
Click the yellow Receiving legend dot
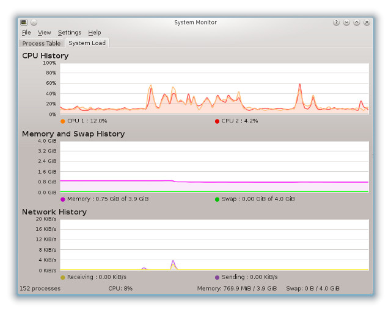[63, 277]
